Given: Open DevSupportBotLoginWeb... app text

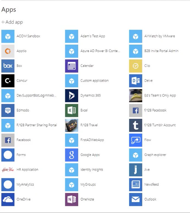Looking at the screenshot, I should click(x=36, y=96).
